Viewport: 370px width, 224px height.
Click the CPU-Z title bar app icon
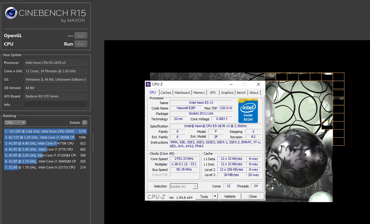pos(148,84)
